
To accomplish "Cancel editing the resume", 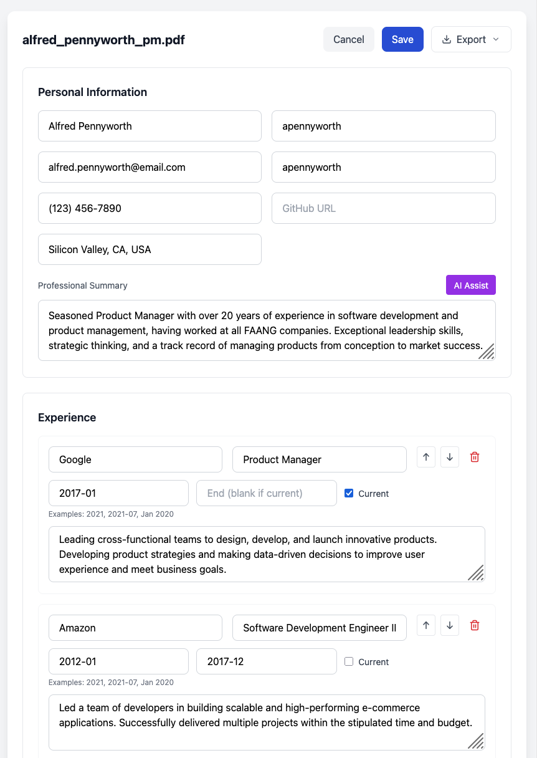I will [349, 39].
